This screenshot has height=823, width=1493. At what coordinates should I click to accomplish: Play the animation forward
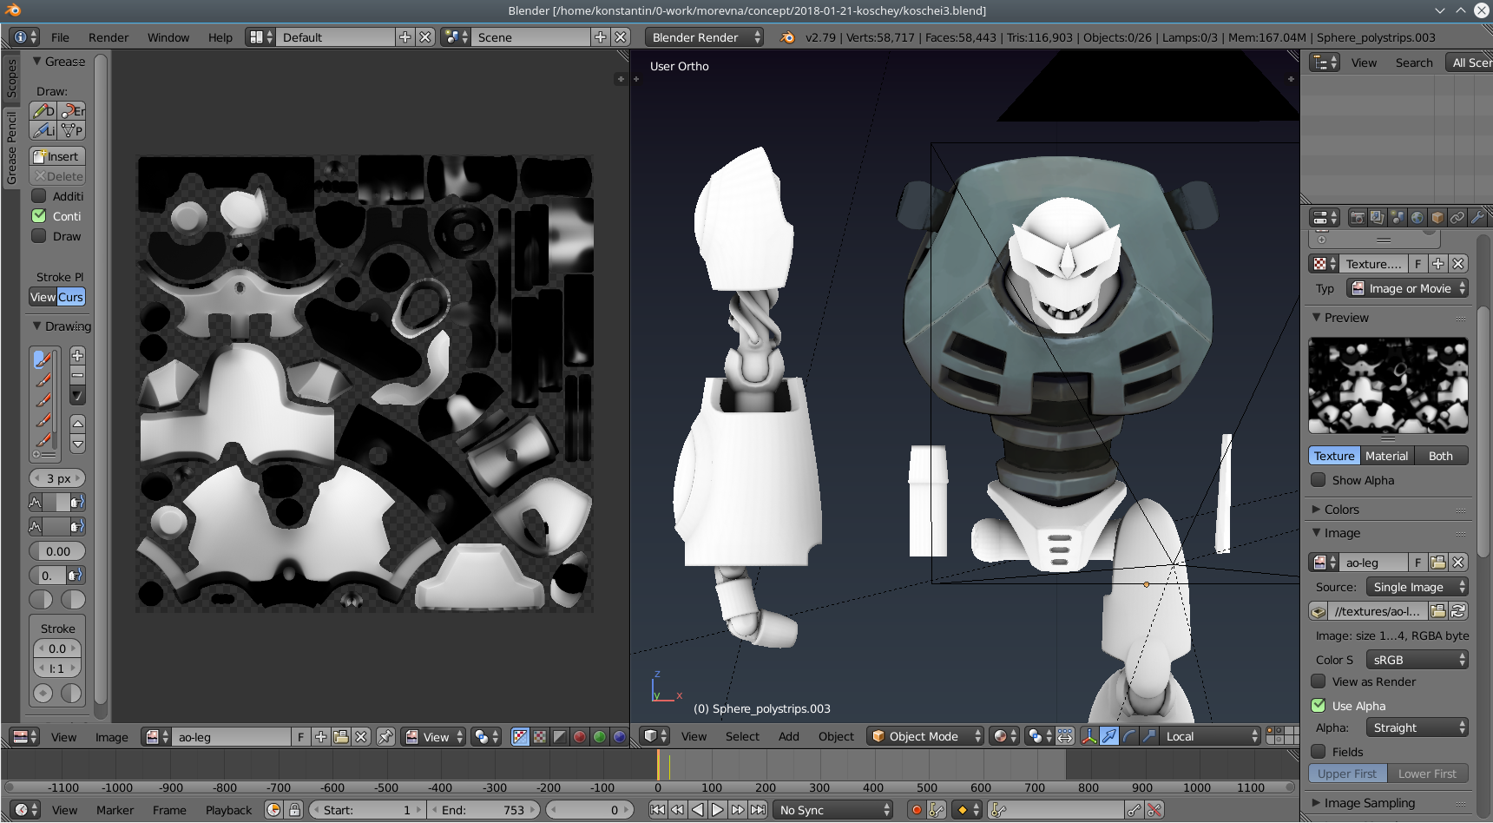click(717, 810)
